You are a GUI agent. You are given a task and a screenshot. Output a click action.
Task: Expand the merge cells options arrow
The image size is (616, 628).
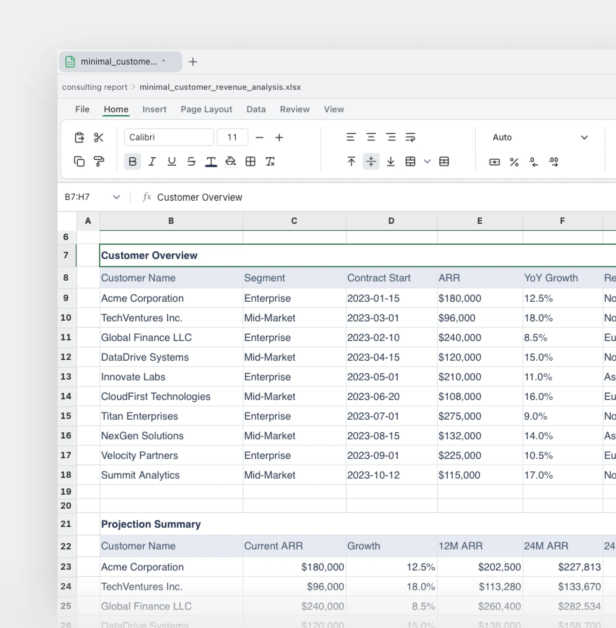pos(427,161)
